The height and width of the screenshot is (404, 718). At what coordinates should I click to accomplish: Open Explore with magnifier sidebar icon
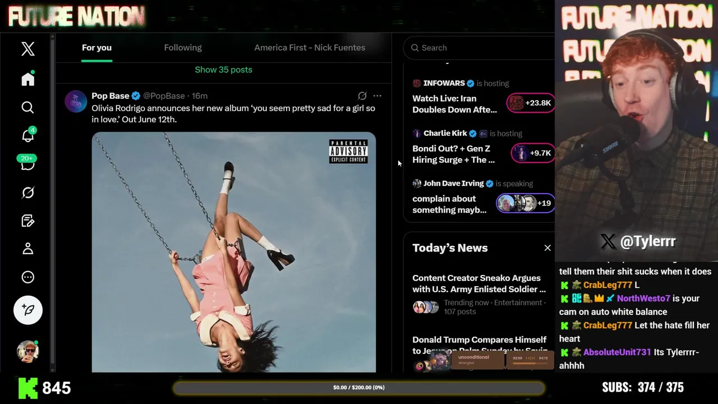coord(27,107)
